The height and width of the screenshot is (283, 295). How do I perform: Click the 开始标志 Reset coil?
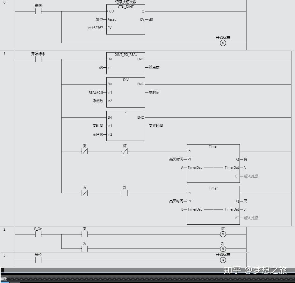click(x=223, y=260)
